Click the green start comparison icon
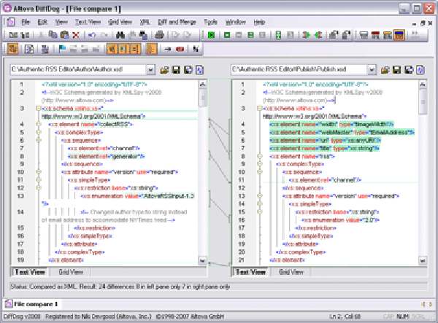Screen dimensions: 438x323 [x=211, y=34]
